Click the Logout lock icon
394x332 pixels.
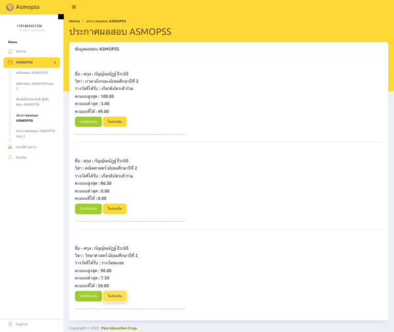point(10,324)
